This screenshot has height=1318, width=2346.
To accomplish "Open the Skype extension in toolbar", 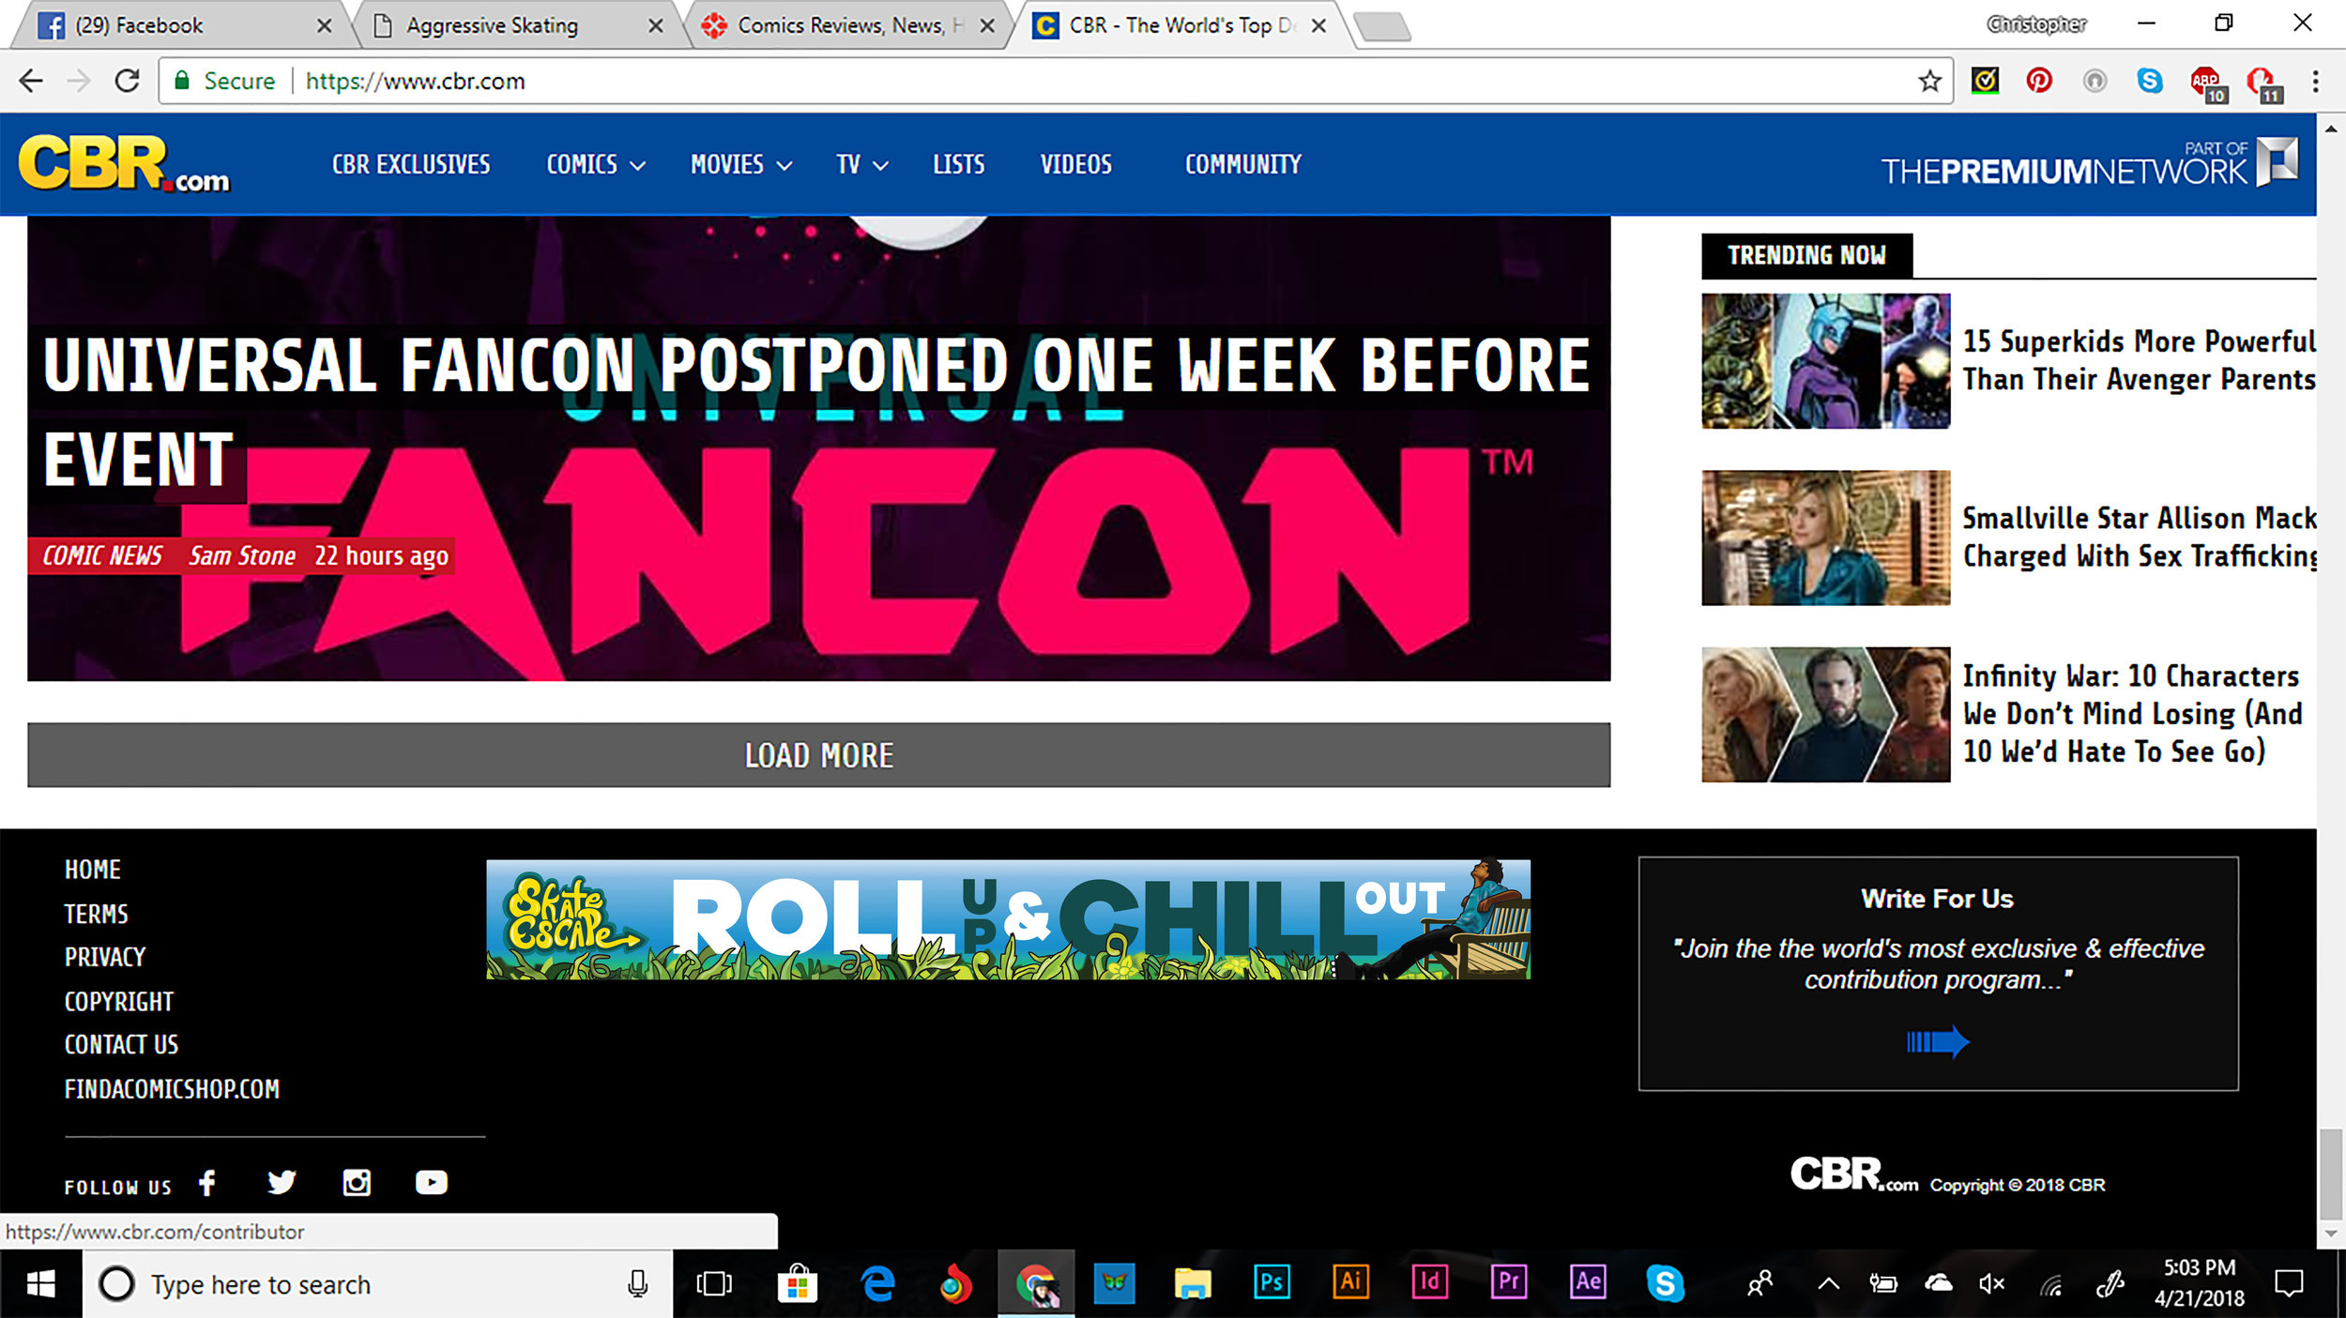I will tap(2149, 81).
